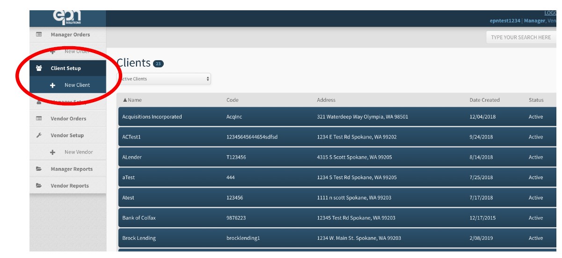Click the Code column header
The image size is (562, 258).
pyautogui.click(x=233, y=100)
